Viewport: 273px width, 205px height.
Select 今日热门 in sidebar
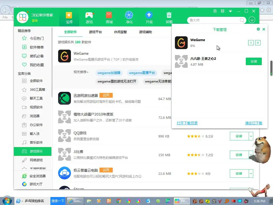click(x=33, y=38)
